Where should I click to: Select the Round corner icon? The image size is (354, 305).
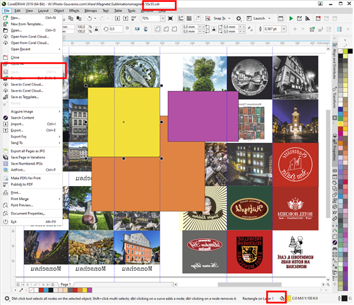[158, 29]
